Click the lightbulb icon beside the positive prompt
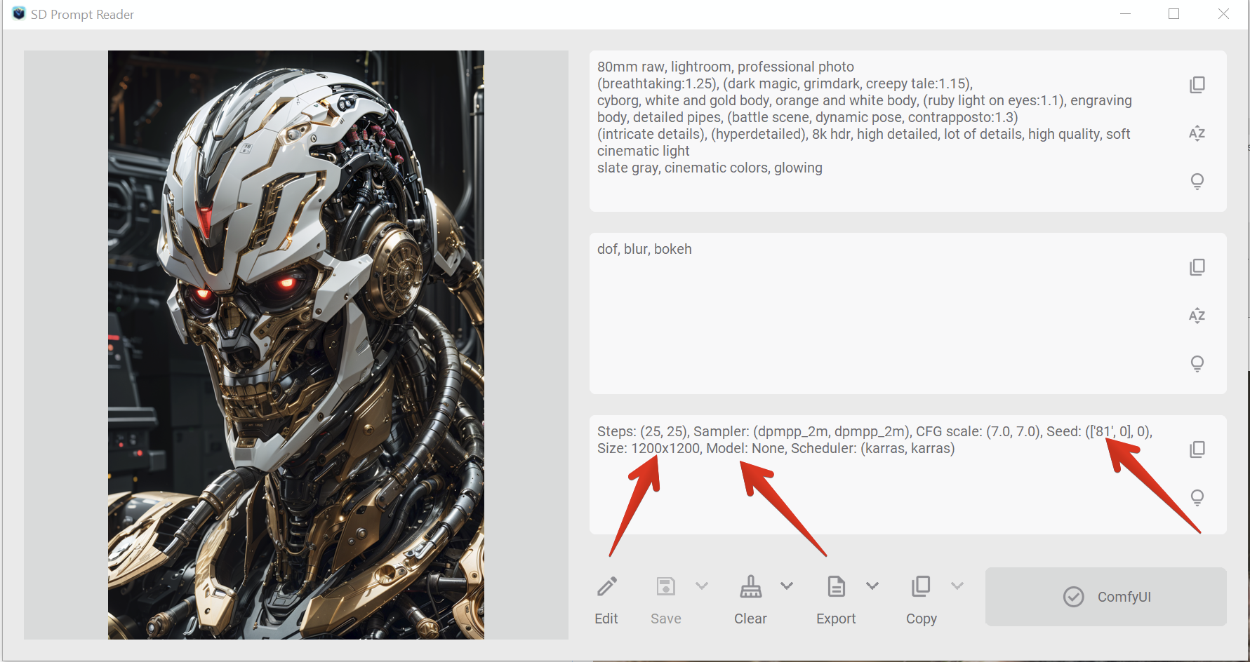 coord(1197,181)
